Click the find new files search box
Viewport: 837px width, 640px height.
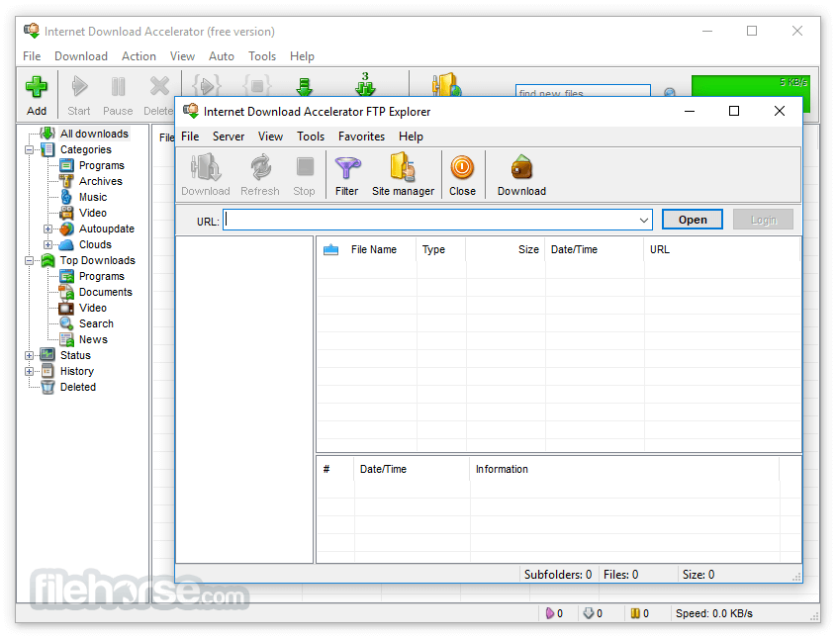tap(583, 91)
